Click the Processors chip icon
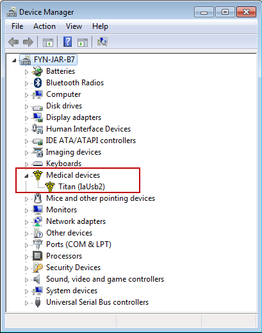Screen dimensions: 262x333 38,256
